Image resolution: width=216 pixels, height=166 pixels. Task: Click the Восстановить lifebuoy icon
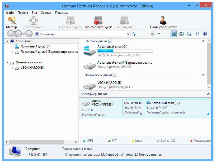33,20
